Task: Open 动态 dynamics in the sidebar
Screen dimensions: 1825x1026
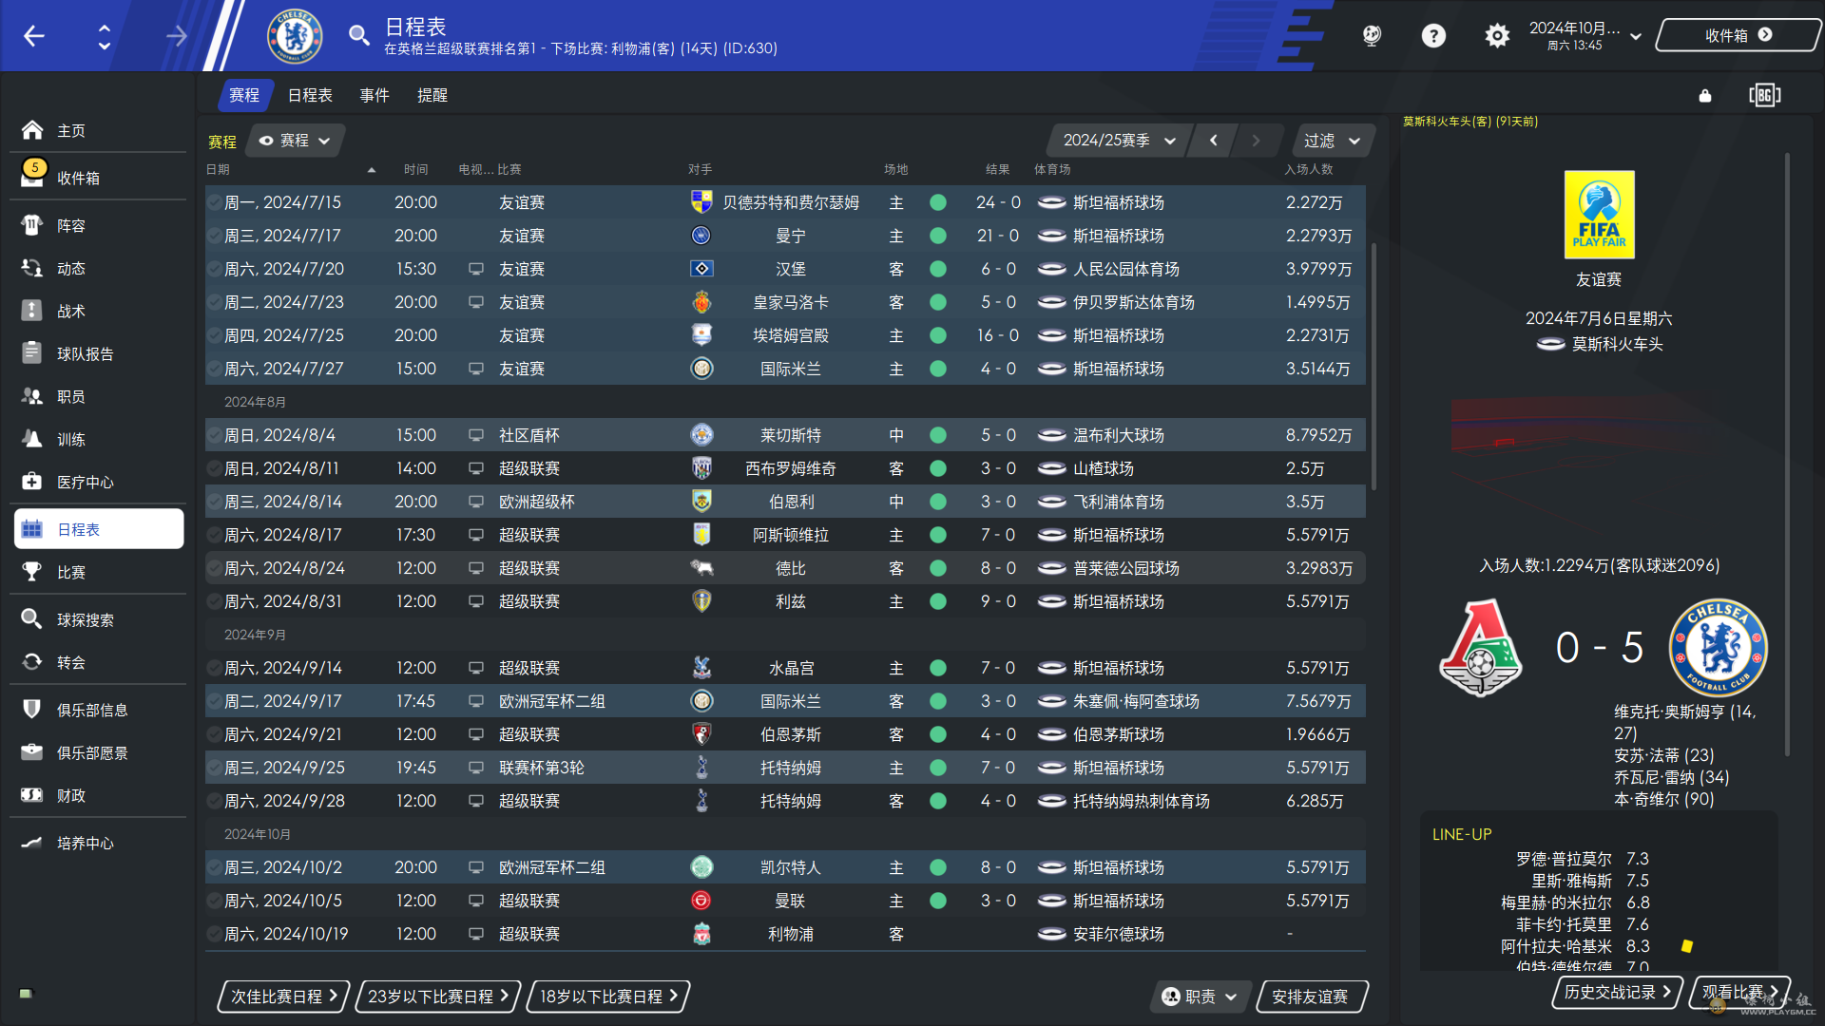Action: tap(99, 268)
